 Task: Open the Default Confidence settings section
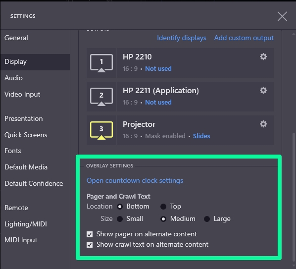35,183
